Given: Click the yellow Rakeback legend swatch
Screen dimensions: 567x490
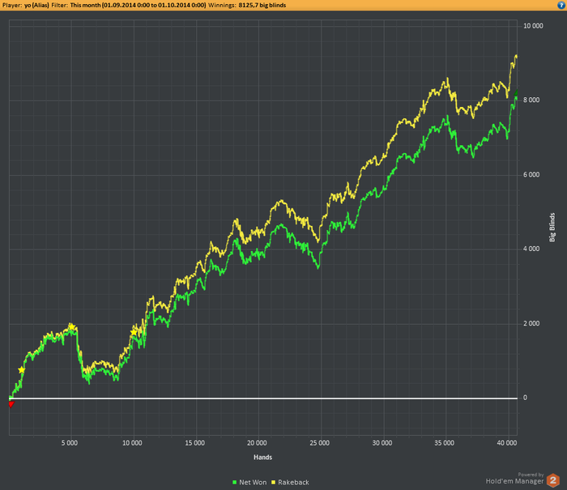Looking at the screenshot, I should coord(274,482).
